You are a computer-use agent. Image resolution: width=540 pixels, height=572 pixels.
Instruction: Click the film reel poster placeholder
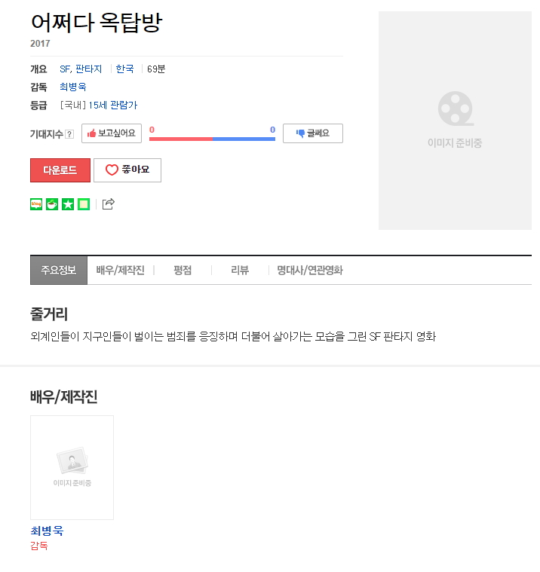tap(455, 121)
